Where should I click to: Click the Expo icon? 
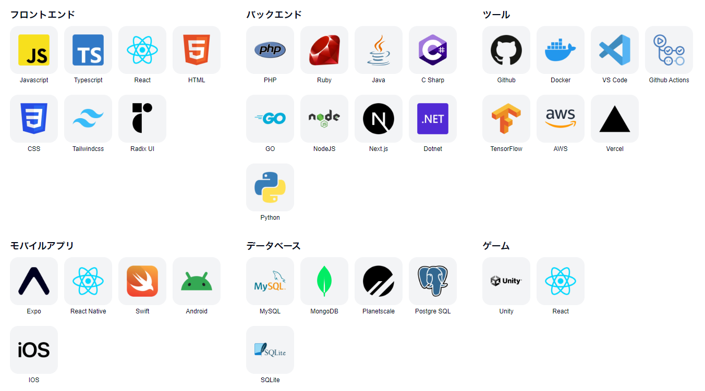pos(34,281)
